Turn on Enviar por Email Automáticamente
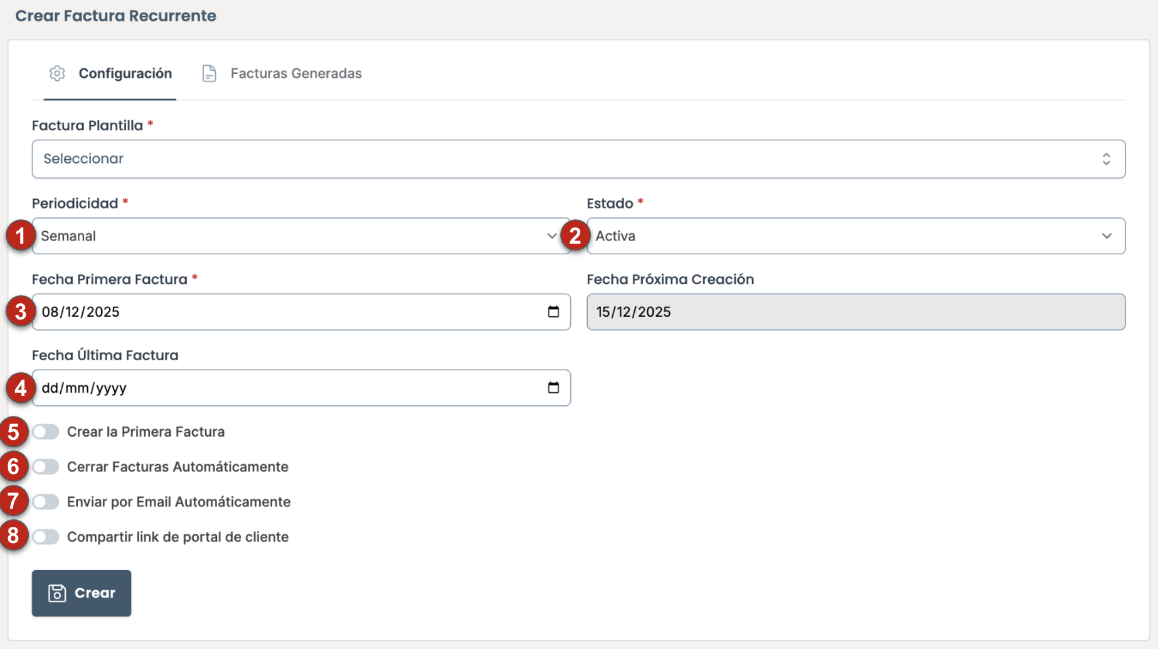The height and width of the screenshot is (649, 1158). click(x=46, y=502)
